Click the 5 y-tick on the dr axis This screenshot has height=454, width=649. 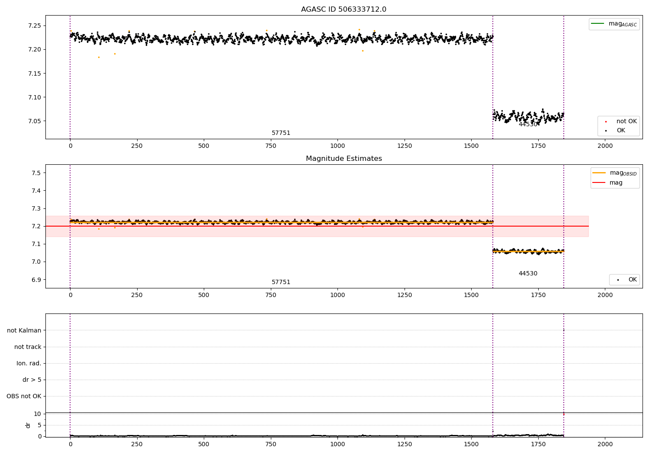(x=39, y=425)
